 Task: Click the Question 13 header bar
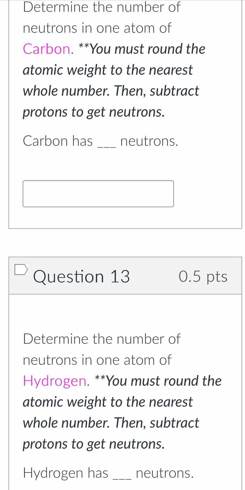125,276
